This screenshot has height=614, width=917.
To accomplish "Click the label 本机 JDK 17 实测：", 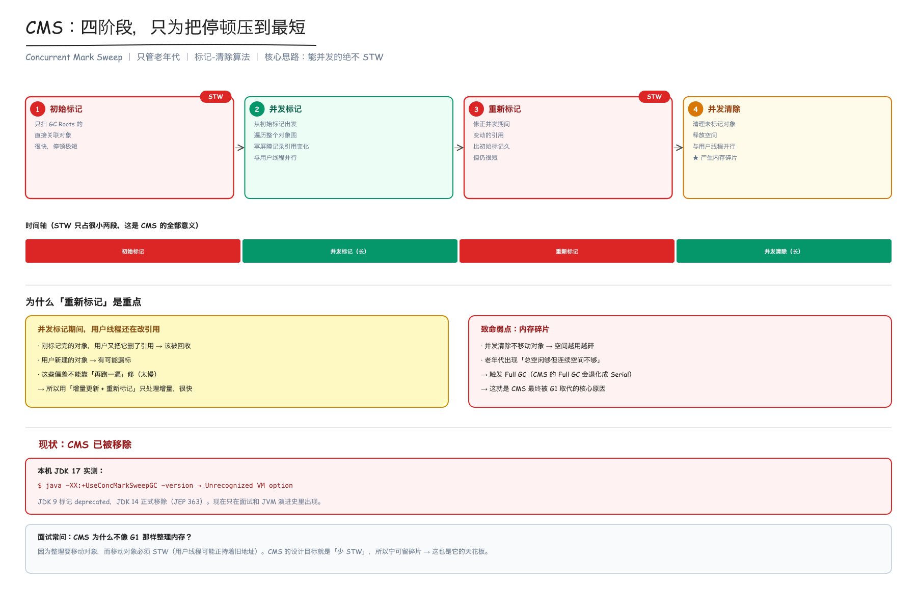I will (x=71, y=471).
